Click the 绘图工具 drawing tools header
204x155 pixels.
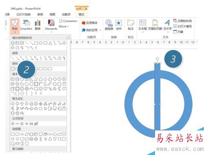point(82,9)
